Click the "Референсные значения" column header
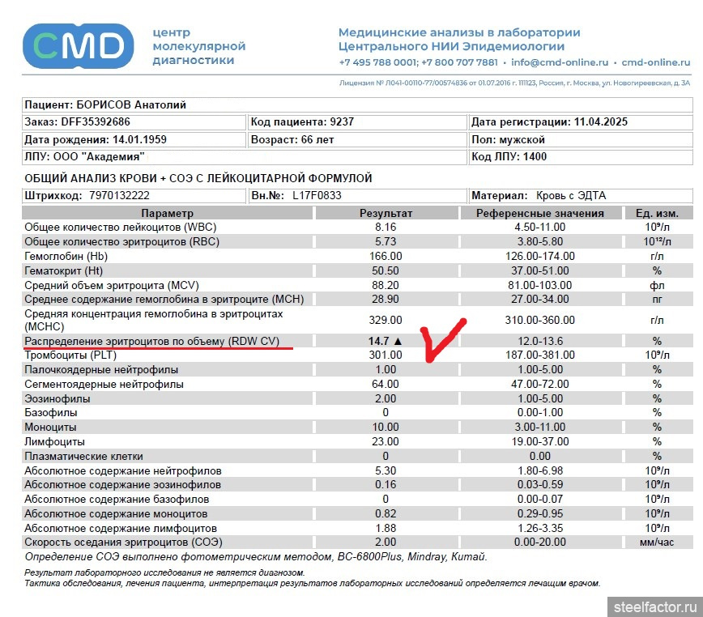 (x=540, y=213)
